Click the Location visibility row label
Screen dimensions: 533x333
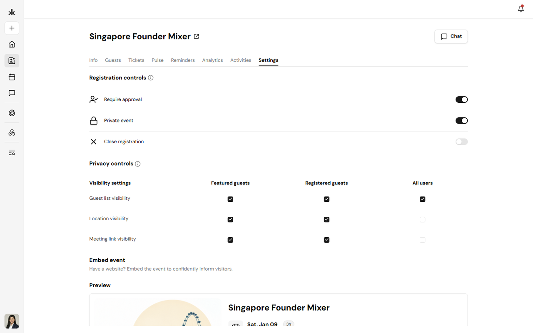click(x=109, y=219)
